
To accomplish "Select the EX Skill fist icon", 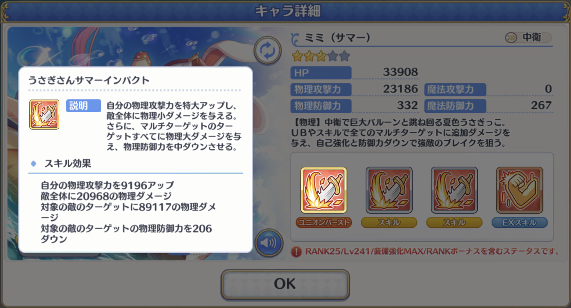I will coord(520,190).
